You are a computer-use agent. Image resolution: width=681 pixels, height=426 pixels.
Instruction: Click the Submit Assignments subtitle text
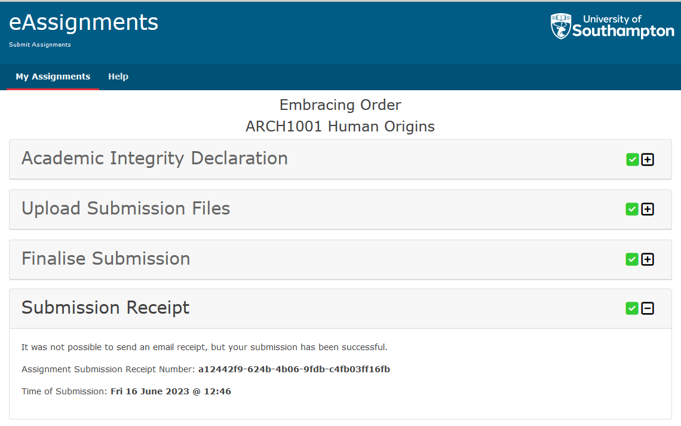click(39, 44)
